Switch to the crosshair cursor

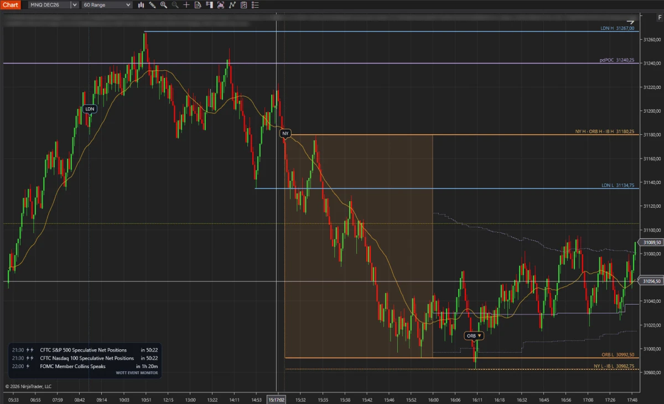(186, 4)
